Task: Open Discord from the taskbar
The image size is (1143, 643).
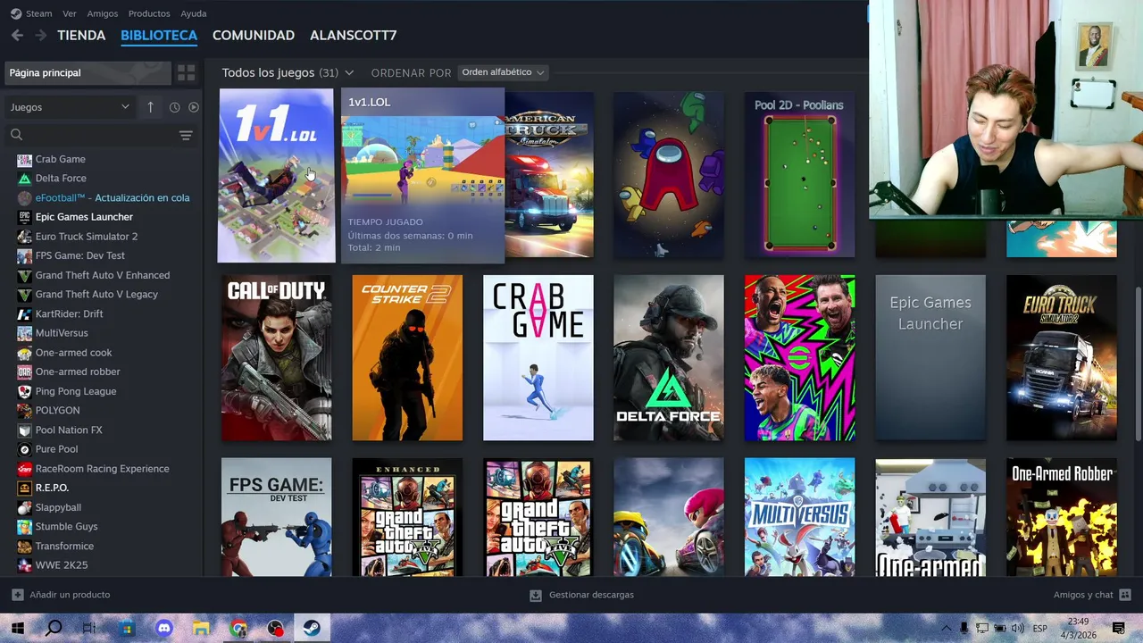Action: [x=164, y=628]
